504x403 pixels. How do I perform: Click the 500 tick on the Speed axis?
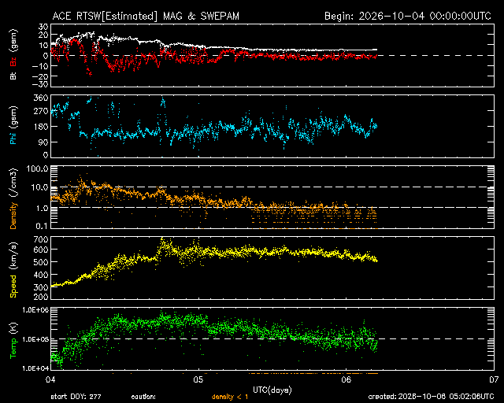[x=41, y=262]
